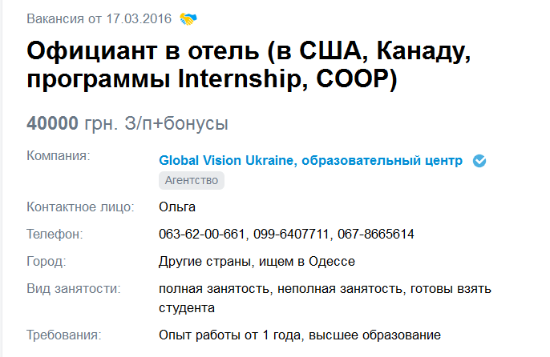Click the city value mentioning Одессе
Image resolution: width=550 pixels, height=357 pixels.
257,261
